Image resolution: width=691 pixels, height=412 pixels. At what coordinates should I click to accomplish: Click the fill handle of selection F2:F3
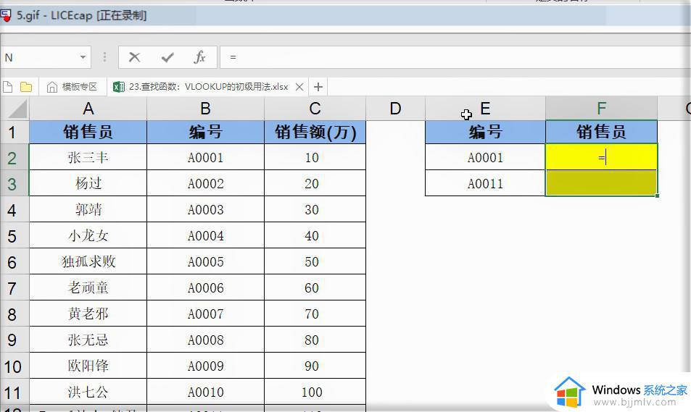click(x=657, y=196)
